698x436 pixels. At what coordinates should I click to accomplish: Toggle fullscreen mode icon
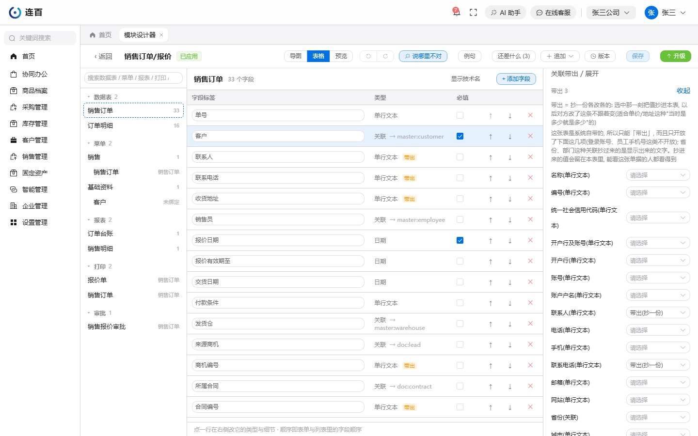(x=474, y=13)
